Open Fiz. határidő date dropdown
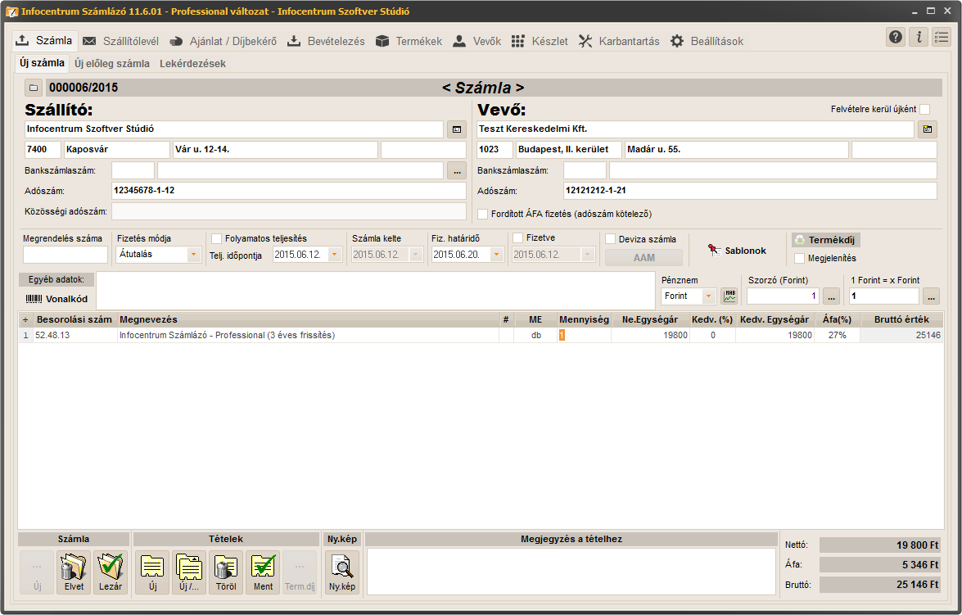 coord(497,254)
